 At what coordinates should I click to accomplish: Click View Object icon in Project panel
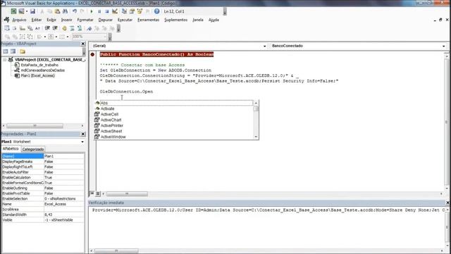13,52
